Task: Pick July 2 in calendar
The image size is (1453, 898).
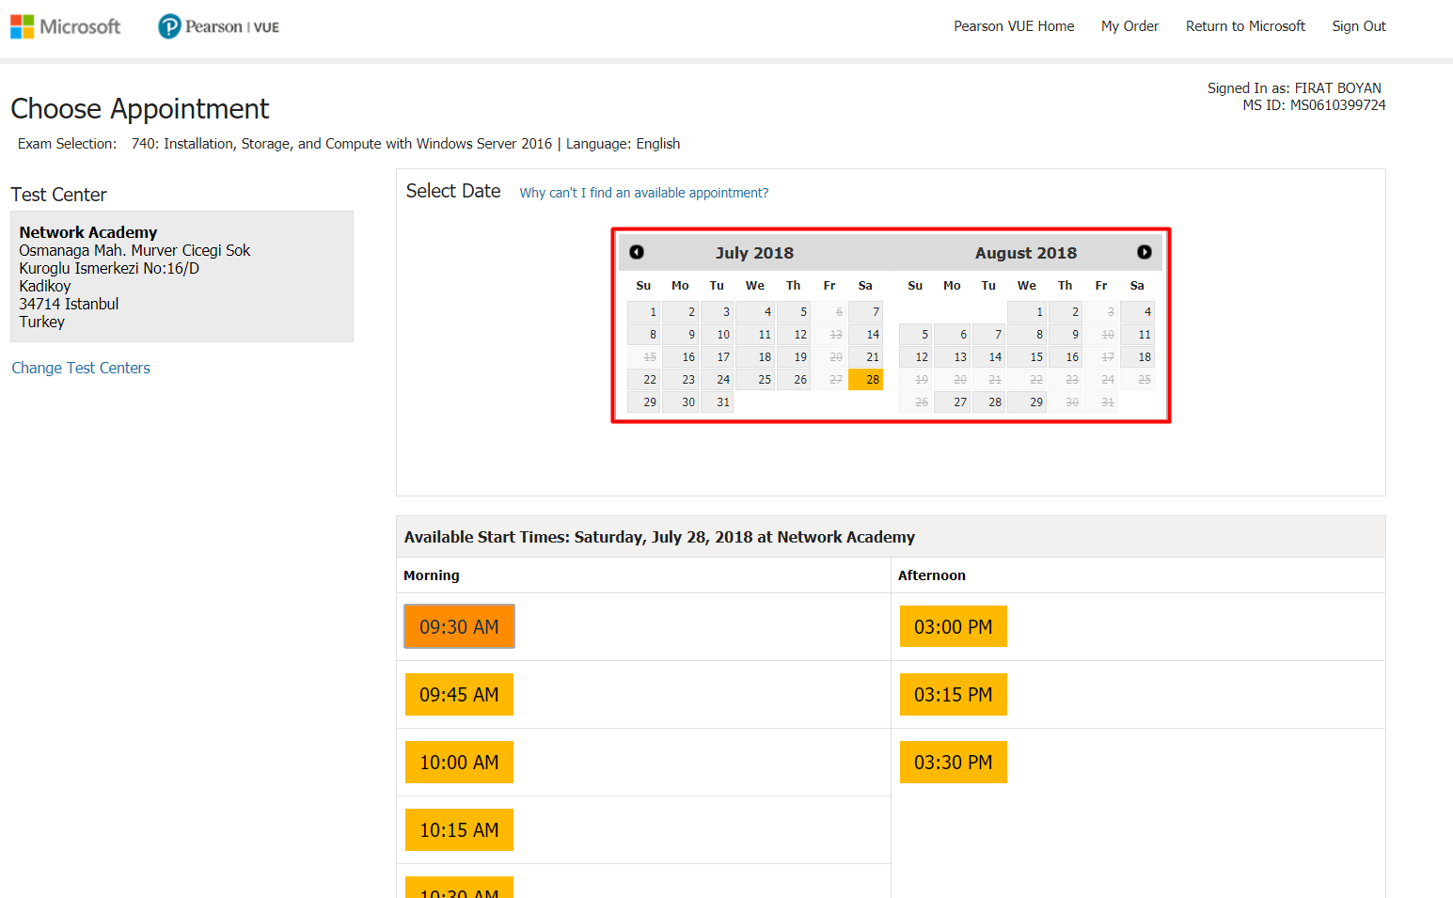Action: point(680,311)
